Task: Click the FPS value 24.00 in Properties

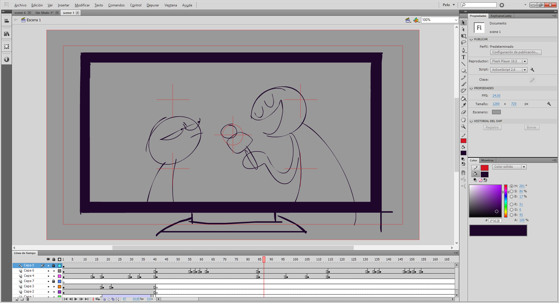Action: (x=496, y=96)
